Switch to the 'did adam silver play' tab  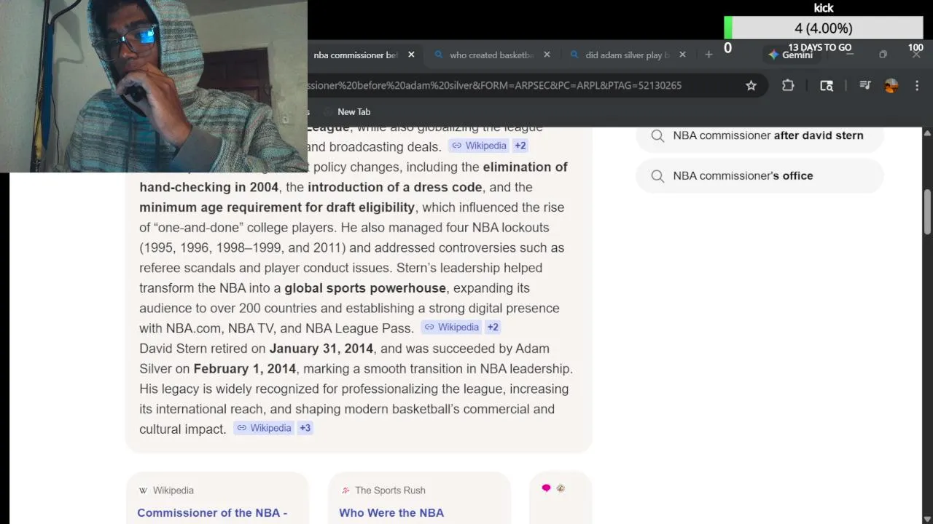(x=627, y=55)
